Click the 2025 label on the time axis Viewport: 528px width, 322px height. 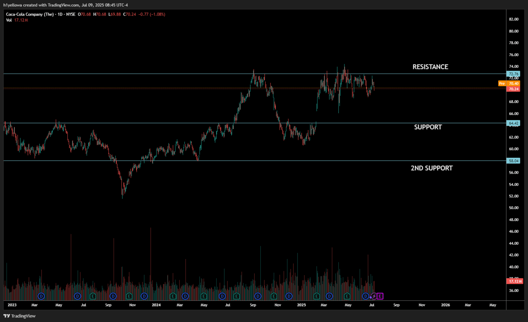point(301,305)
